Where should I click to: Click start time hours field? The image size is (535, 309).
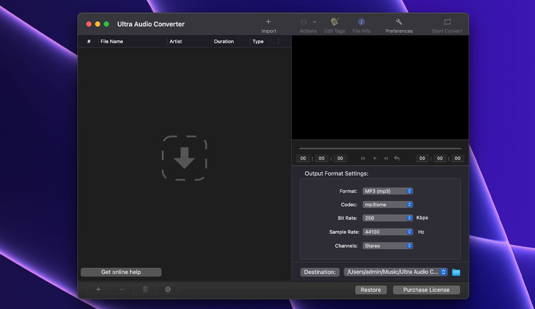pyautogui.click(x=303, y=158)
